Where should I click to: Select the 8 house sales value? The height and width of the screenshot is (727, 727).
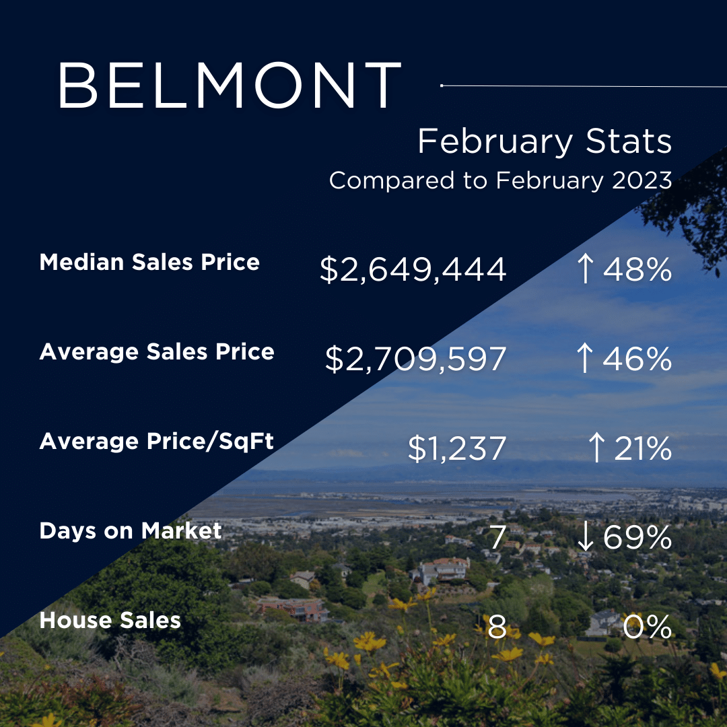point(497,627)
